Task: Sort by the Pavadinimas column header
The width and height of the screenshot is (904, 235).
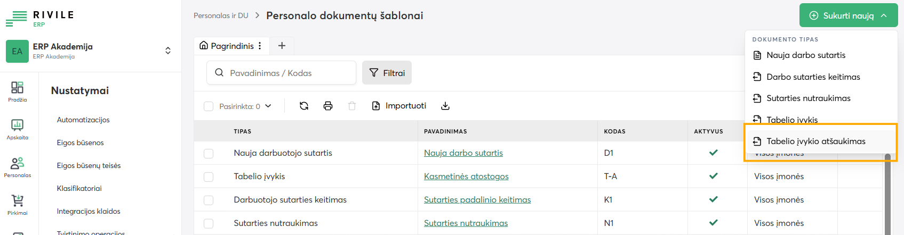Action: tap(445, 131)
